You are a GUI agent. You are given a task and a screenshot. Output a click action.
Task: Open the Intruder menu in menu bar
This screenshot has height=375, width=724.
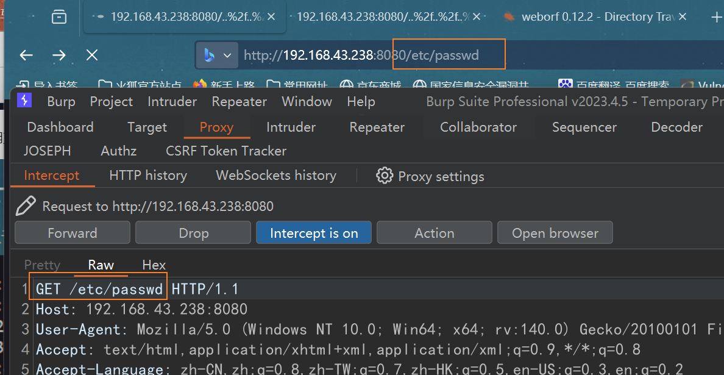(x=172, y=101)
